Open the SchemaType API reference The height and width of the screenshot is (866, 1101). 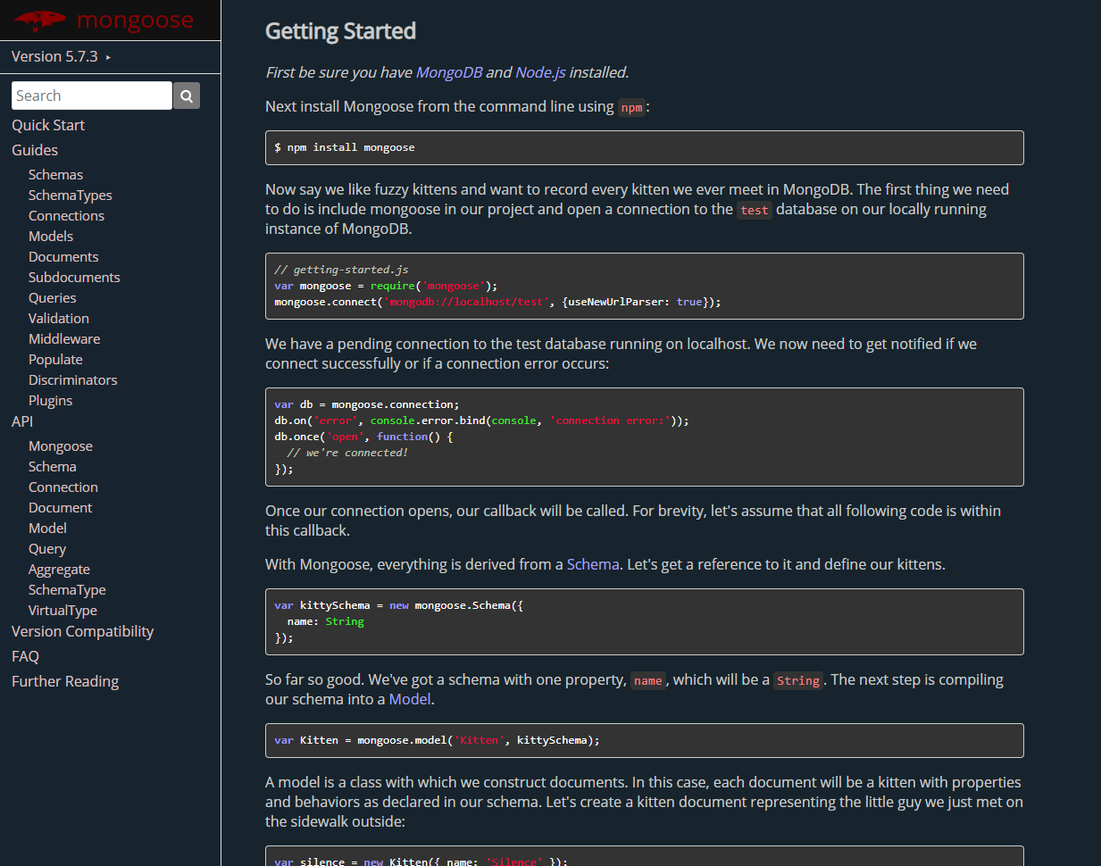click(x=67, y=590)
